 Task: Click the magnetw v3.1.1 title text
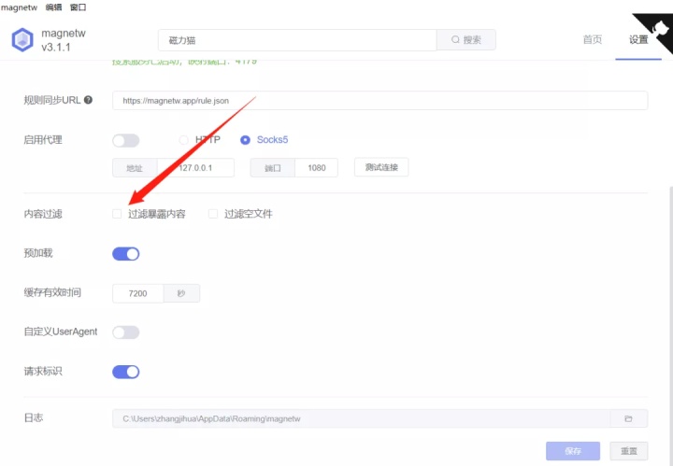click(x=64, y=40)
